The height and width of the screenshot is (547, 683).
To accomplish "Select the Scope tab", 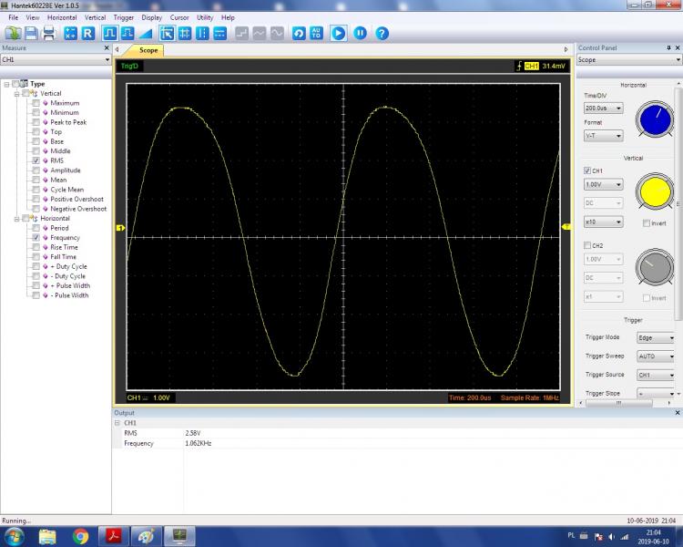I will [x=148, y=50].
